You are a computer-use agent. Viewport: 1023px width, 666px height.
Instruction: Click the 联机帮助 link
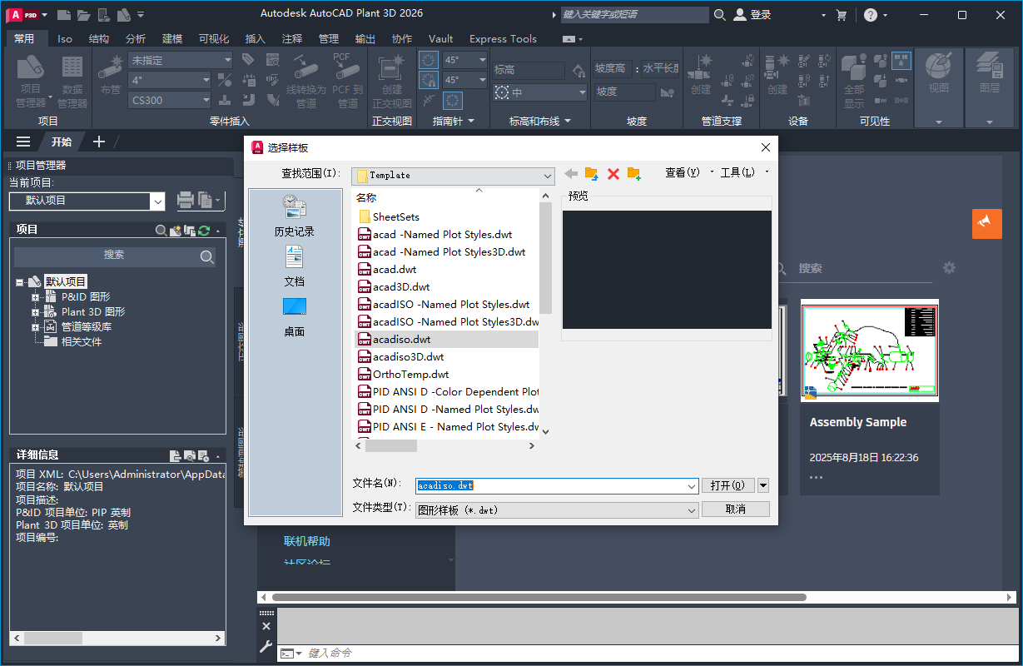(x=305, y=539)
